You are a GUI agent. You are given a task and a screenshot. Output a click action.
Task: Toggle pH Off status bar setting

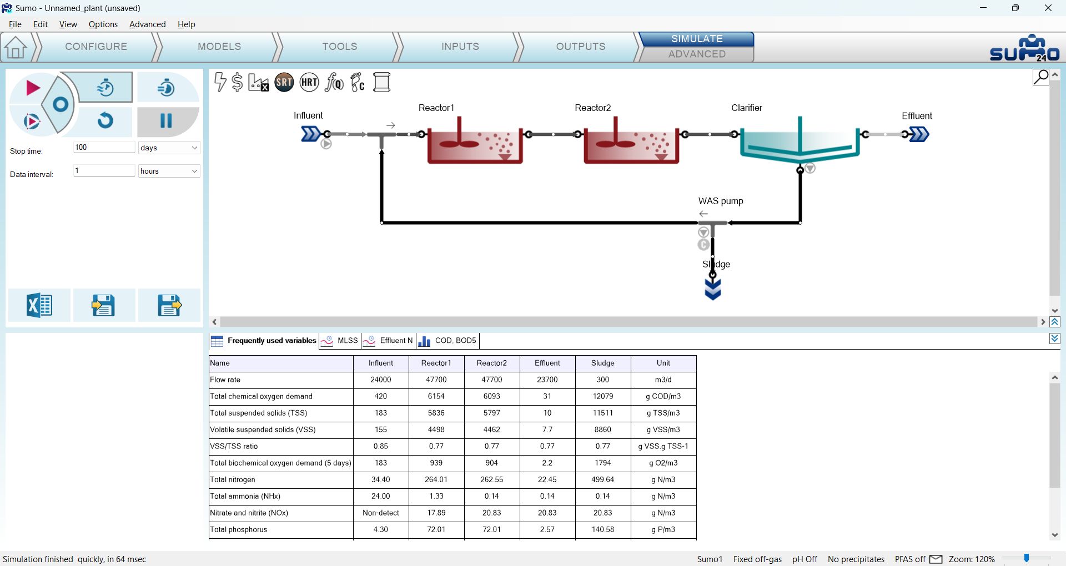[804, 559]
